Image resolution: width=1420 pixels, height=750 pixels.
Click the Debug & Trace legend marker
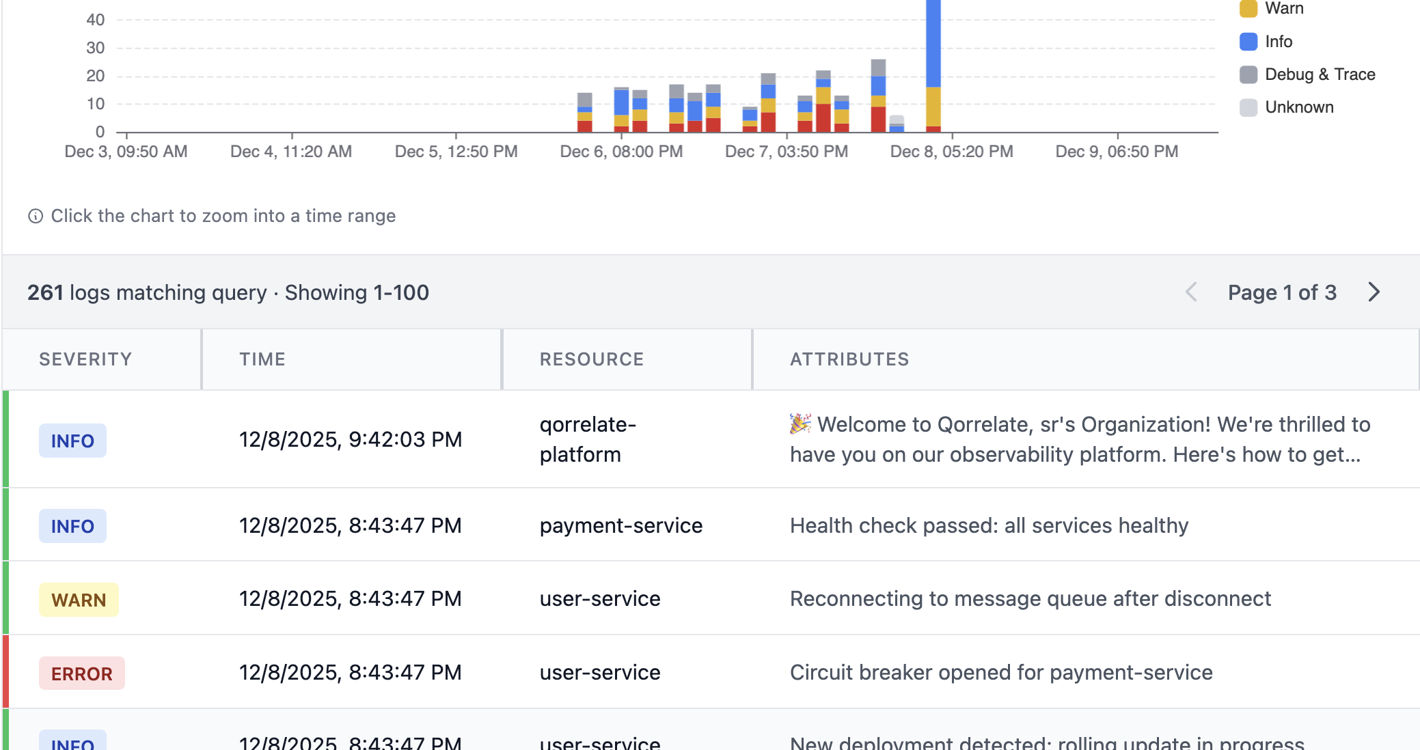[x=1248, y=74]
